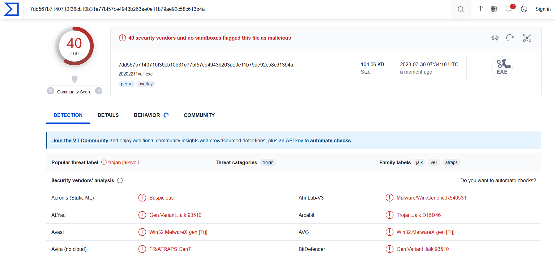Screen dimensions: 555x258
Task: Click the automate checks link
Action: click(x=331, y=140)
